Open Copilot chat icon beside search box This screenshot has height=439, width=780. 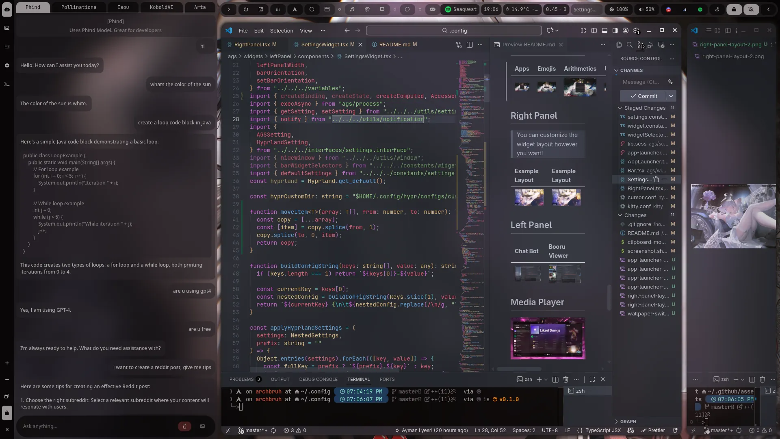point(550,30)
